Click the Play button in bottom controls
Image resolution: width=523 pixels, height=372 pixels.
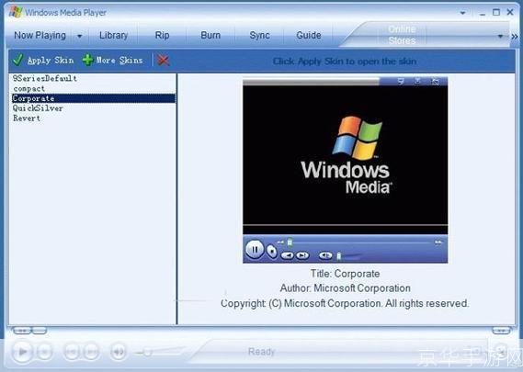click(22, 351)
